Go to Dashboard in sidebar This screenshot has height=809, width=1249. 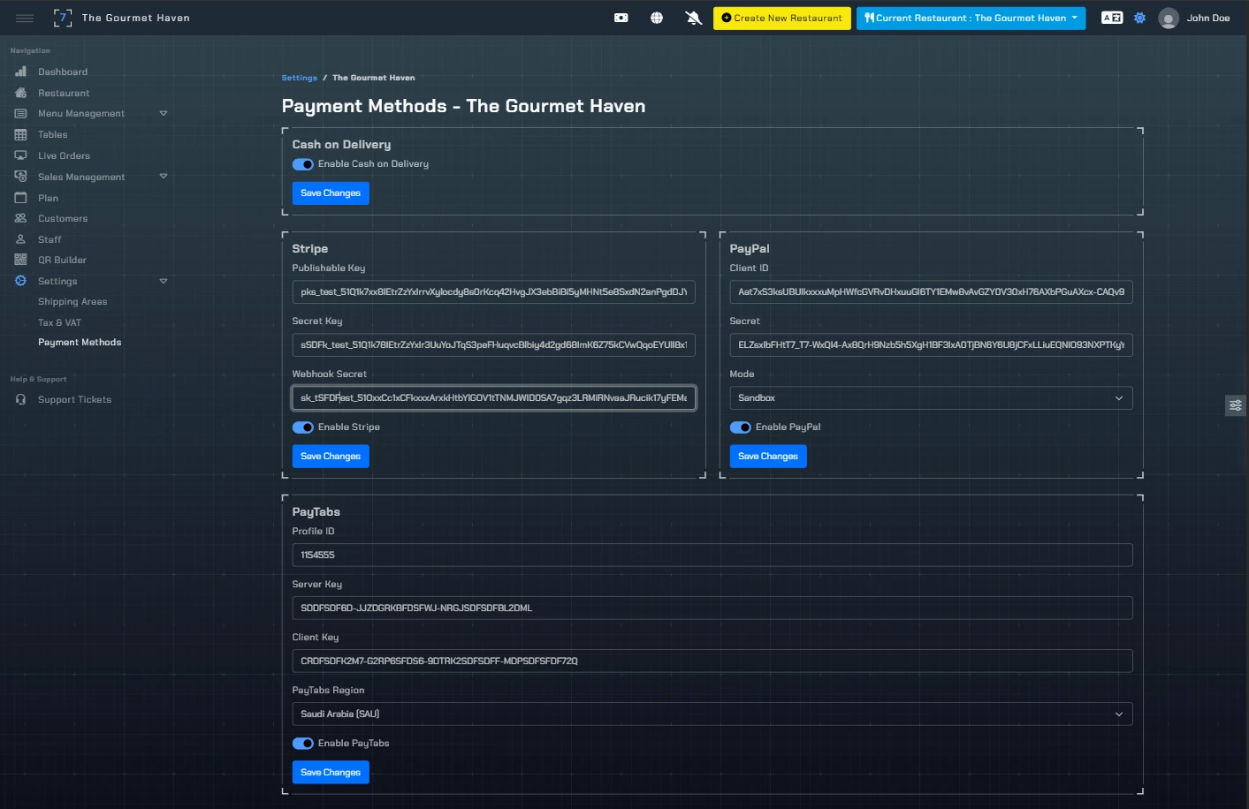pyautogui.click(x=63, y=72)
